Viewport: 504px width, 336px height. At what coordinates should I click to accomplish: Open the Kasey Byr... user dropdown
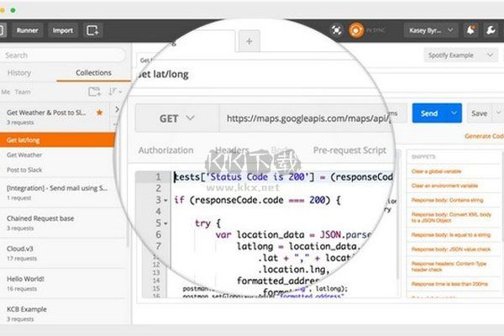point(431,30)
